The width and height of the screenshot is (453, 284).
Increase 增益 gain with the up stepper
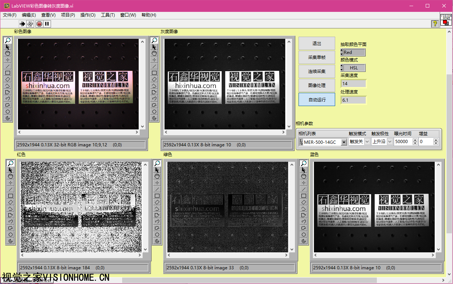click(x=436, y=140)
